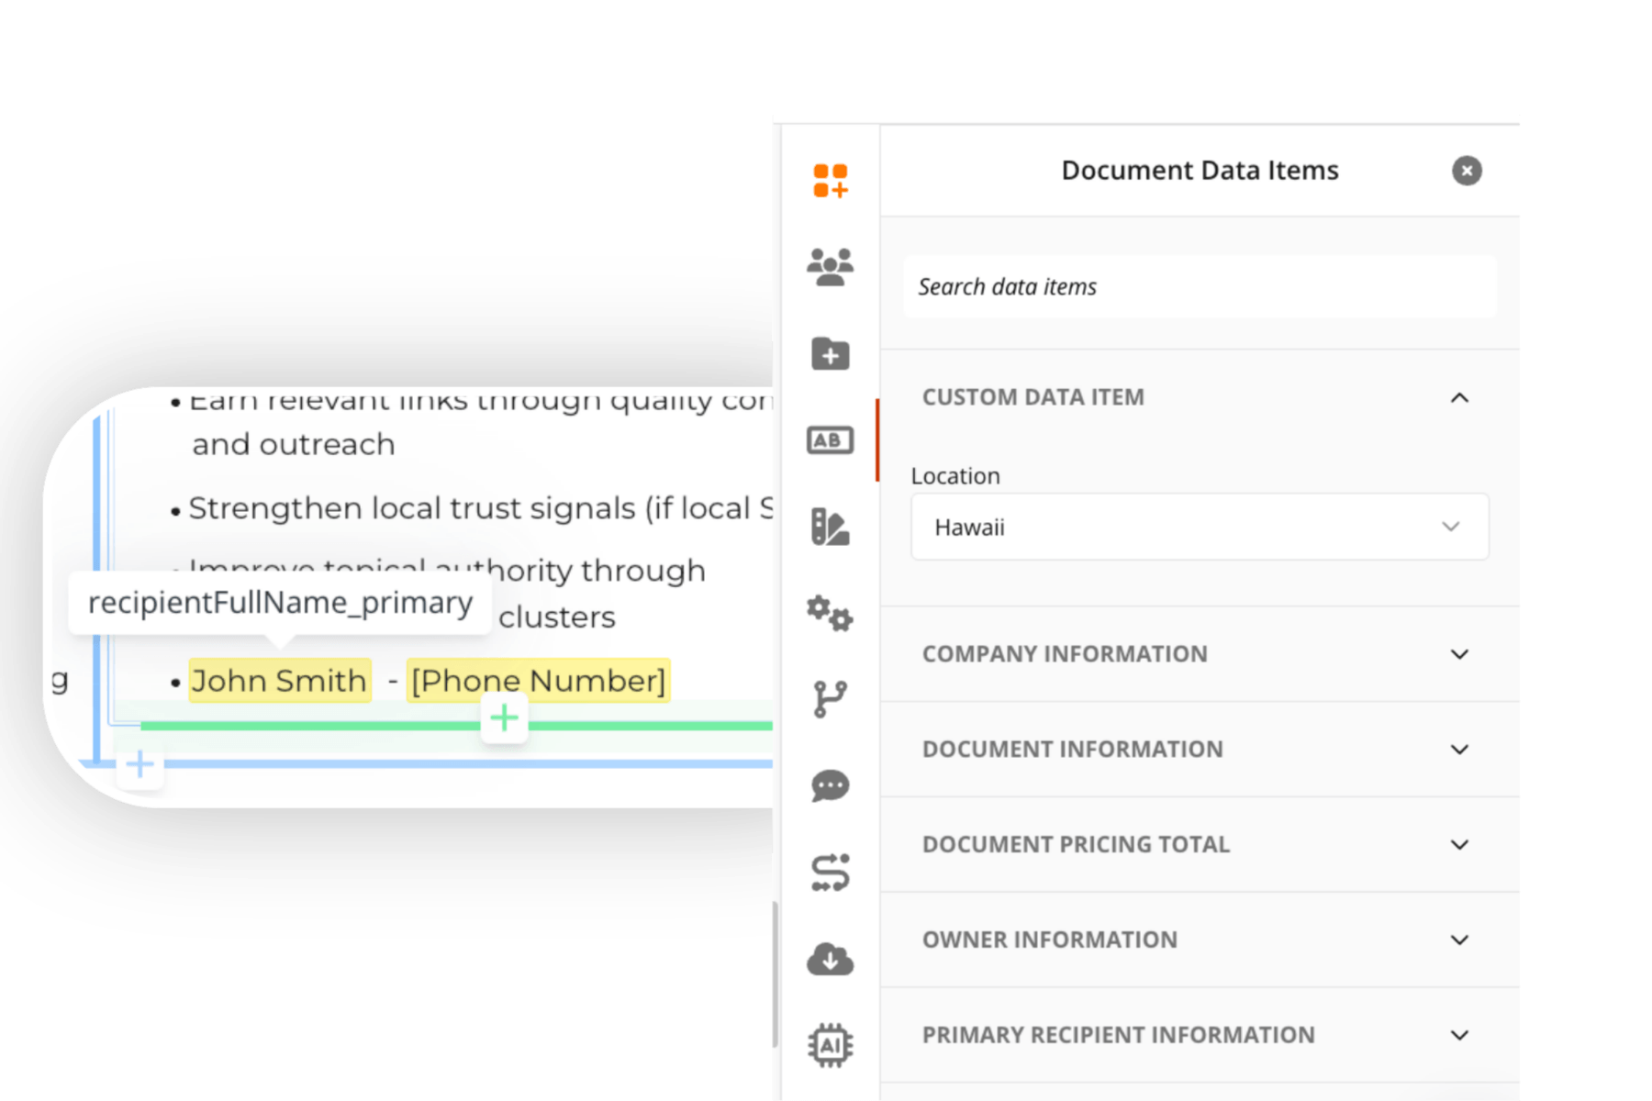
Task: Select the AB data items icon
Action: (x=830, y=440)
